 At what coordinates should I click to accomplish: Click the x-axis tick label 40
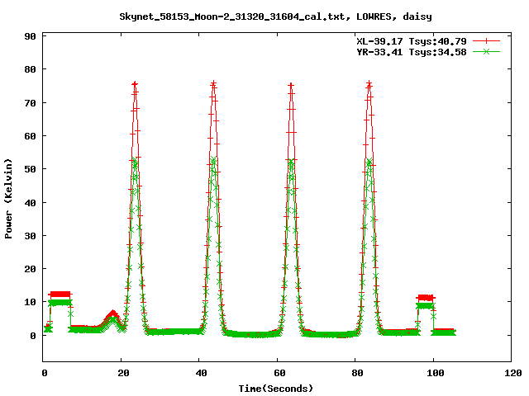[201, 373]
